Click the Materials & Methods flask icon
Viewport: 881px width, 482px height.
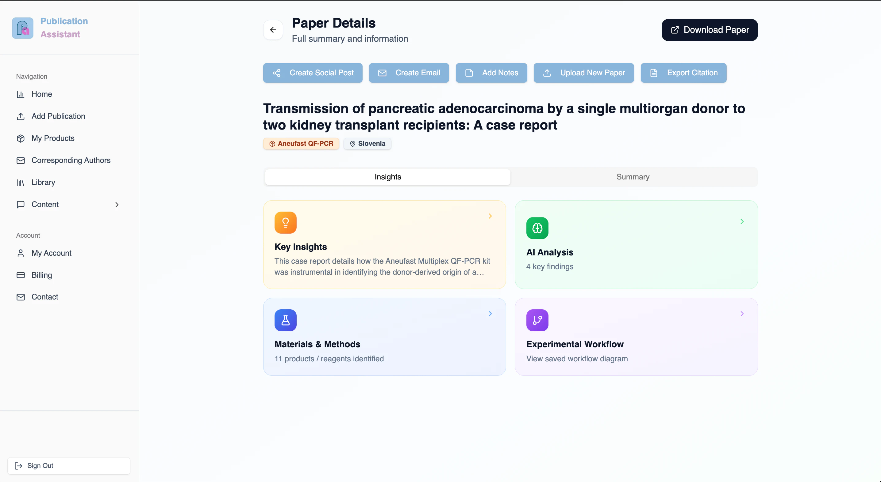point(285,320)
